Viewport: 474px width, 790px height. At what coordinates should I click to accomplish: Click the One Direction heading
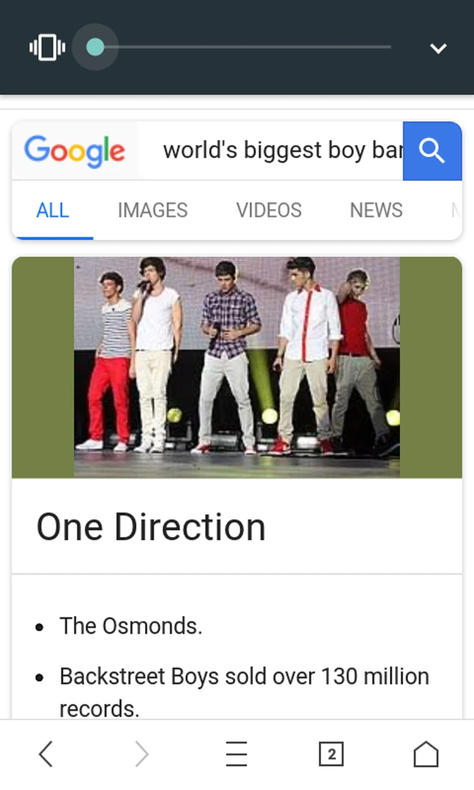point(151,526)
